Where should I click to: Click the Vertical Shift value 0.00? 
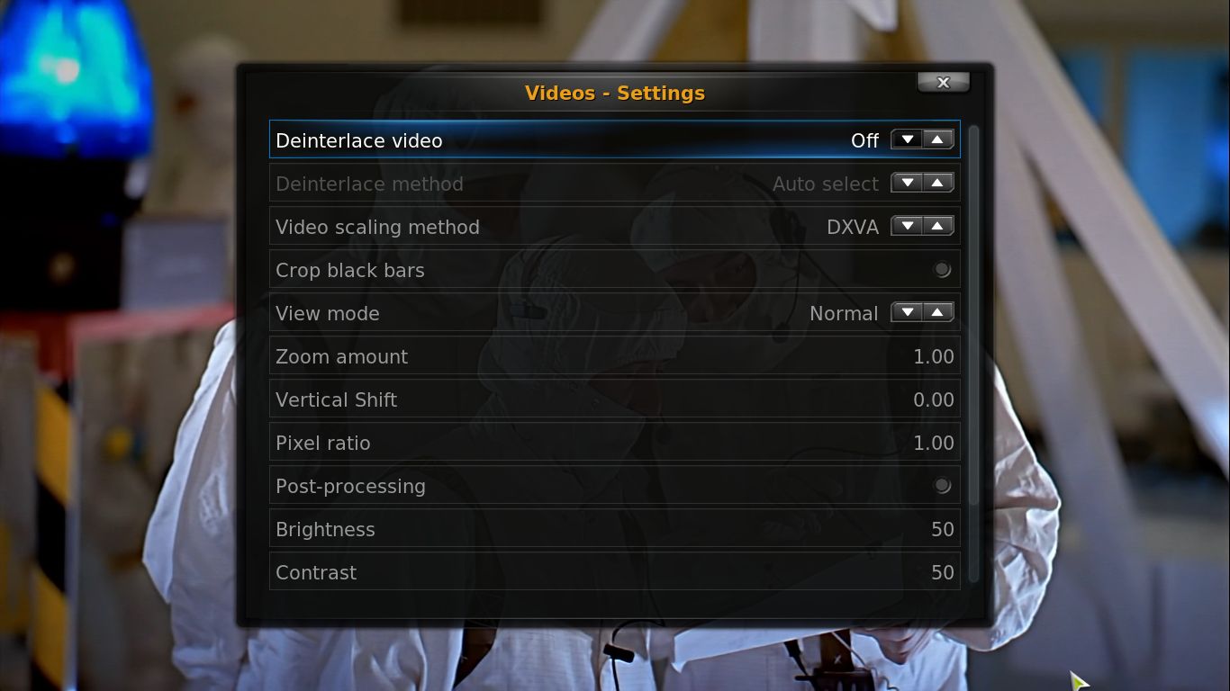(x=934, y=399)
